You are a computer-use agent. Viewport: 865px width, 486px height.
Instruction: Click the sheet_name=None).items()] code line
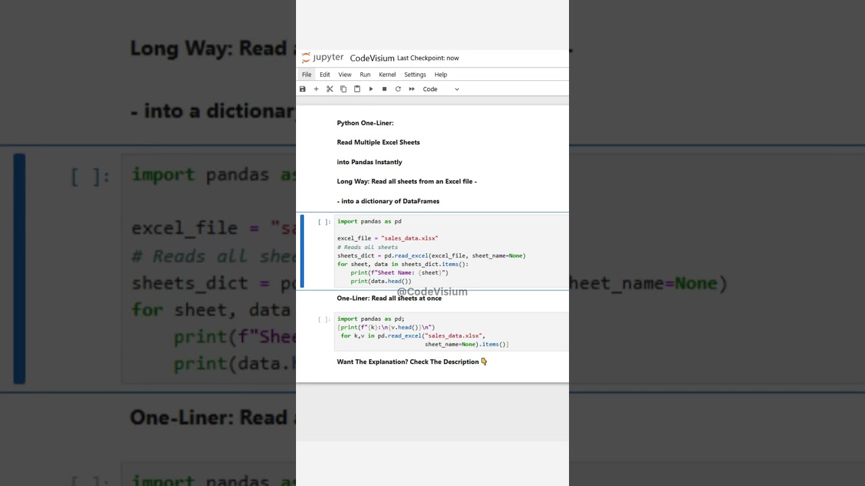click(x=467, y=344)
